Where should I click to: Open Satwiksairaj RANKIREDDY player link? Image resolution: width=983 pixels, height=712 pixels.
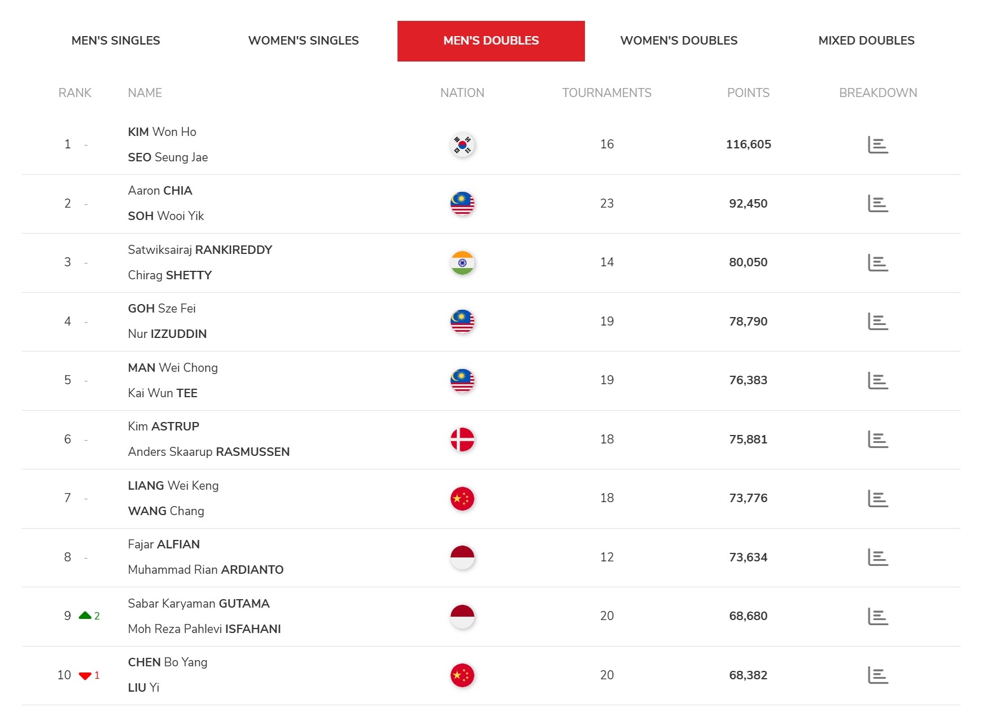click(x=200, y=250)
